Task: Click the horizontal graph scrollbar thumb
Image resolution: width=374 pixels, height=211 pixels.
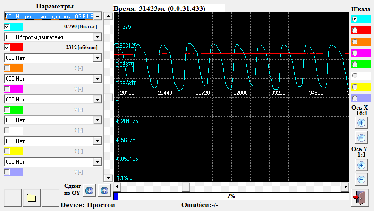Action: click(x=186, y=186)
